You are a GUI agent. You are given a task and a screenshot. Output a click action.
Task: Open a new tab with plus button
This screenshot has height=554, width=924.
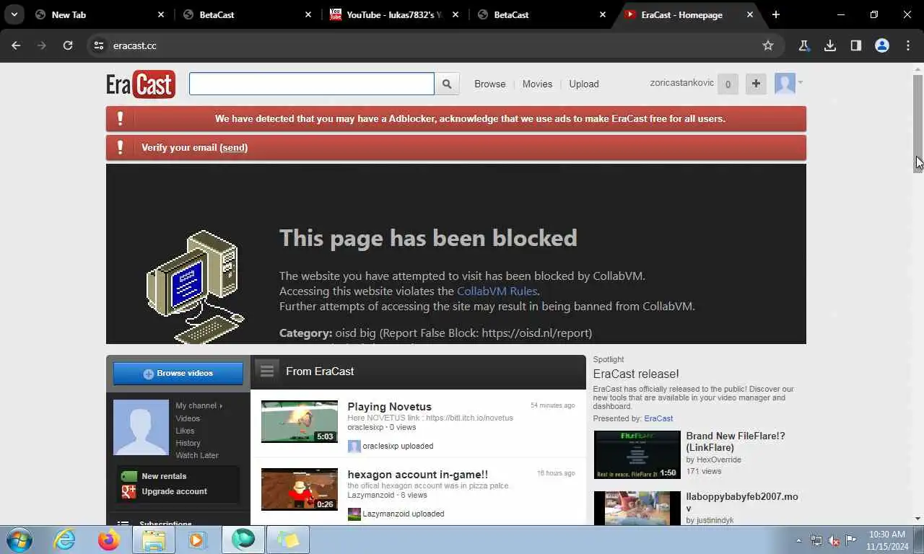click(775, 14)
